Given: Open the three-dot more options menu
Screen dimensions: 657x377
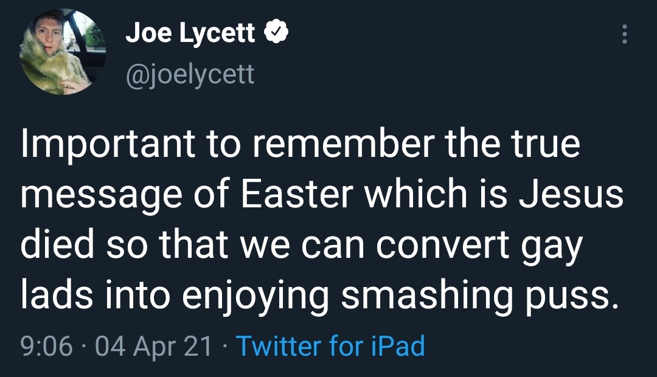Looking at the screenshot, I should [624, 34].
